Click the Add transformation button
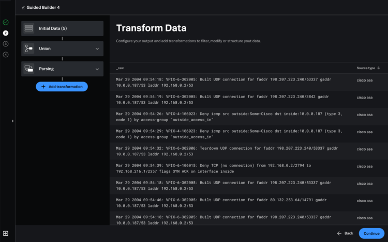Screen dimensions: 388x242 [62, 87]
